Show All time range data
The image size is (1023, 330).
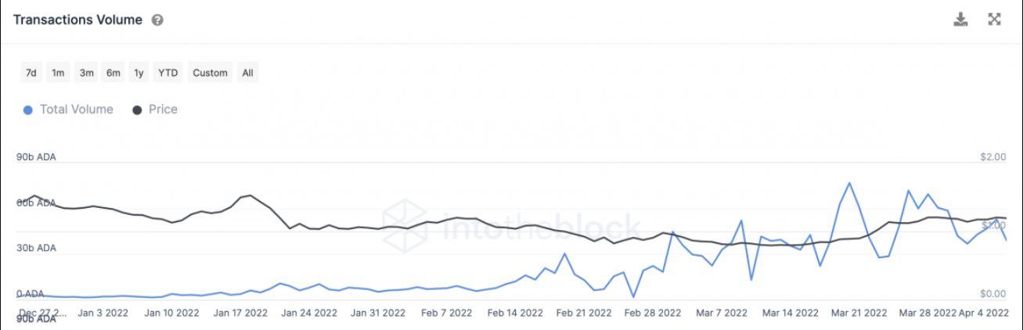(247, 73)
